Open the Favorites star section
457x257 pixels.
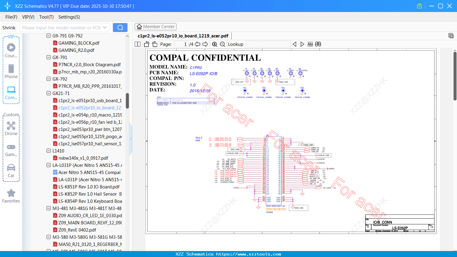11,196
